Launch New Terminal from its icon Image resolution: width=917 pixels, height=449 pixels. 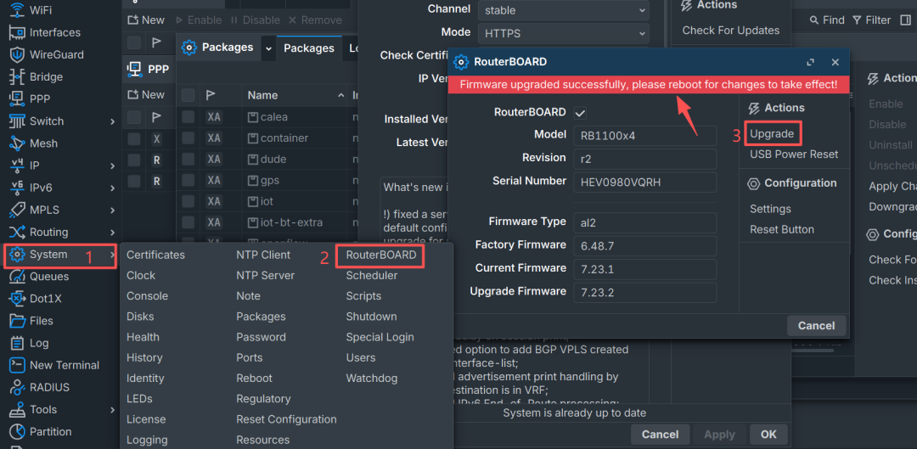18,365
